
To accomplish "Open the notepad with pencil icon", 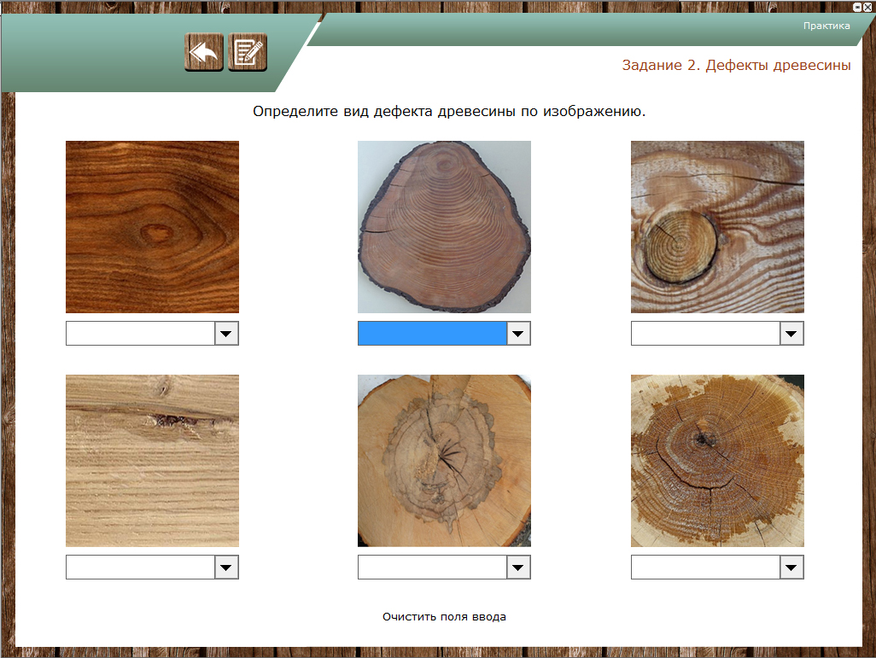I will click(248, 53).
